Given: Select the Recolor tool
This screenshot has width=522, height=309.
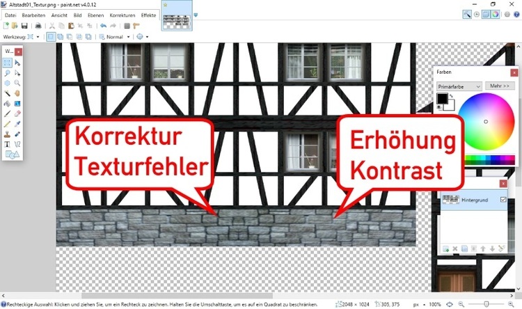Looking at the screenshot, I should [x=17, y=134].
